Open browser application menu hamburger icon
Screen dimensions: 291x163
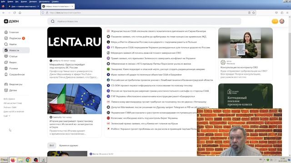tap(287, 13)
